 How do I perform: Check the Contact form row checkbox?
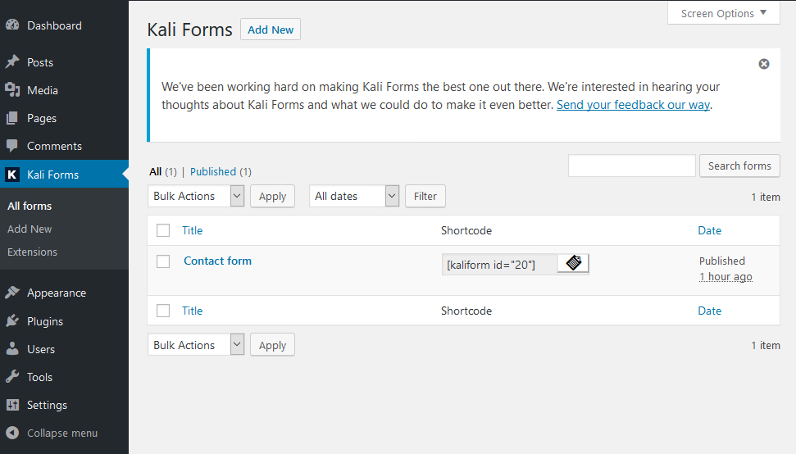[x=163, y=261]
